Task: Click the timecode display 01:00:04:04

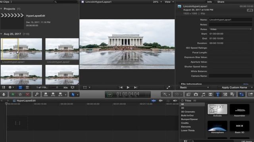Action: 128,94
